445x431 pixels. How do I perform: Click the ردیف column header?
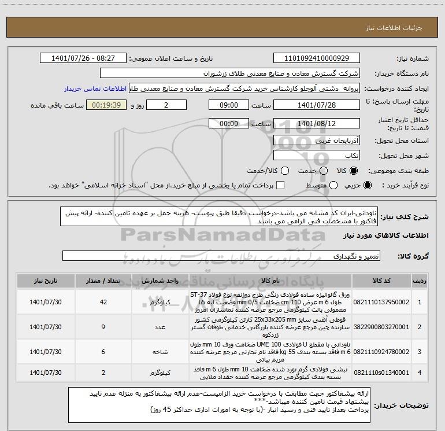[420, 281]
